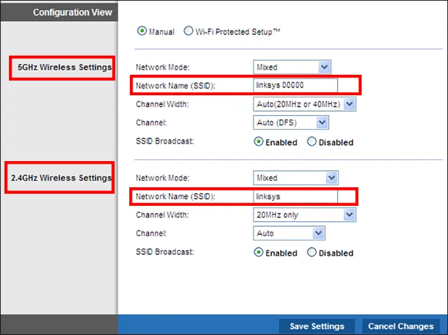Click the 5GHz Wireless Settings label
Screen dimensions: 448x335
click(65, 67)
